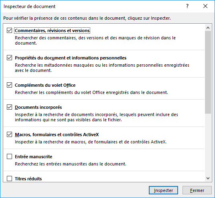The width and height of the screenshot is (215, 198).
Task: Click the Compléments du volet Office label text
Action: 45,85
